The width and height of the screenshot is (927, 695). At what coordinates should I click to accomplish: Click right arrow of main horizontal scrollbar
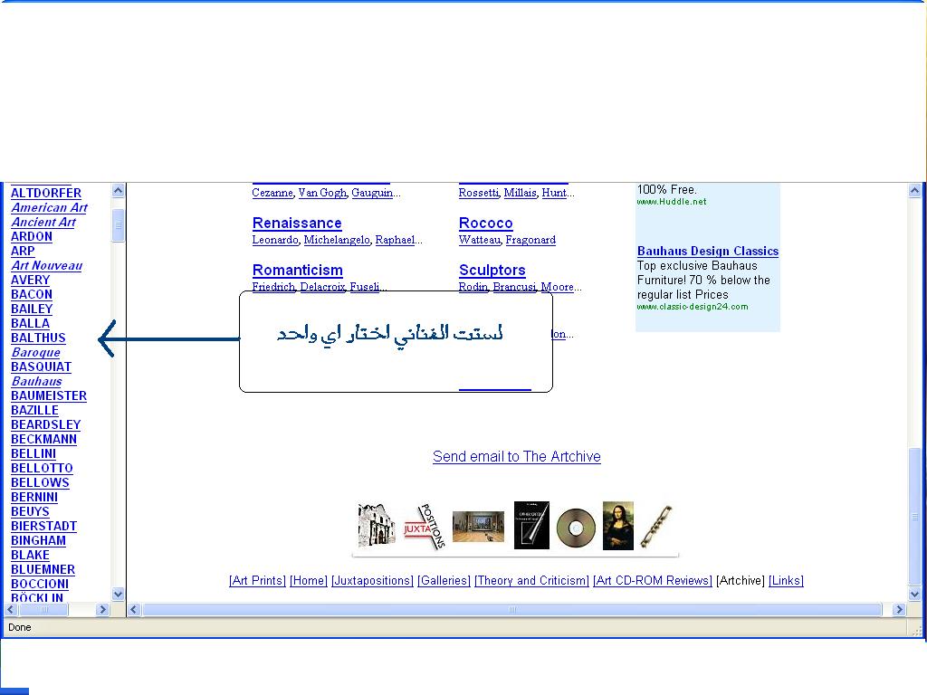(899, 610)
